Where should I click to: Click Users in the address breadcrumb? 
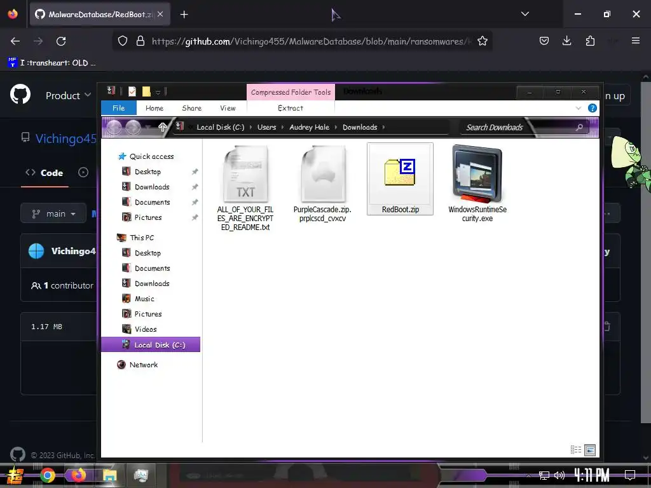point(266,127)
